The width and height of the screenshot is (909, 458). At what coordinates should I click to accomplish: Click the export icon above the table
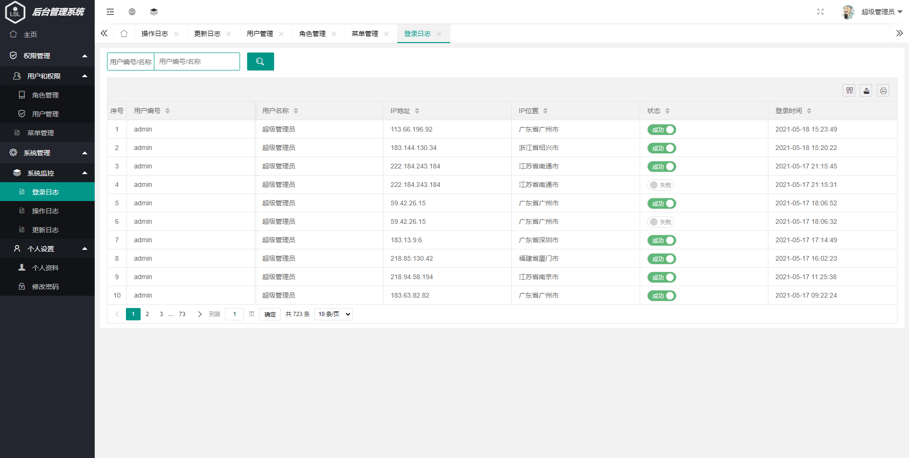coord(866,90)
